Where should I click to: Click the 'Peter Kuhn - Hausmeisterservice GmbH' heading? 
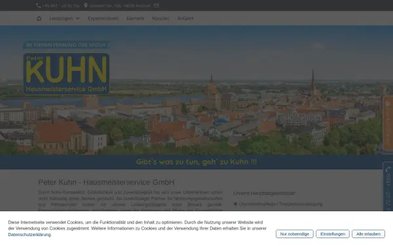point(106,182)
